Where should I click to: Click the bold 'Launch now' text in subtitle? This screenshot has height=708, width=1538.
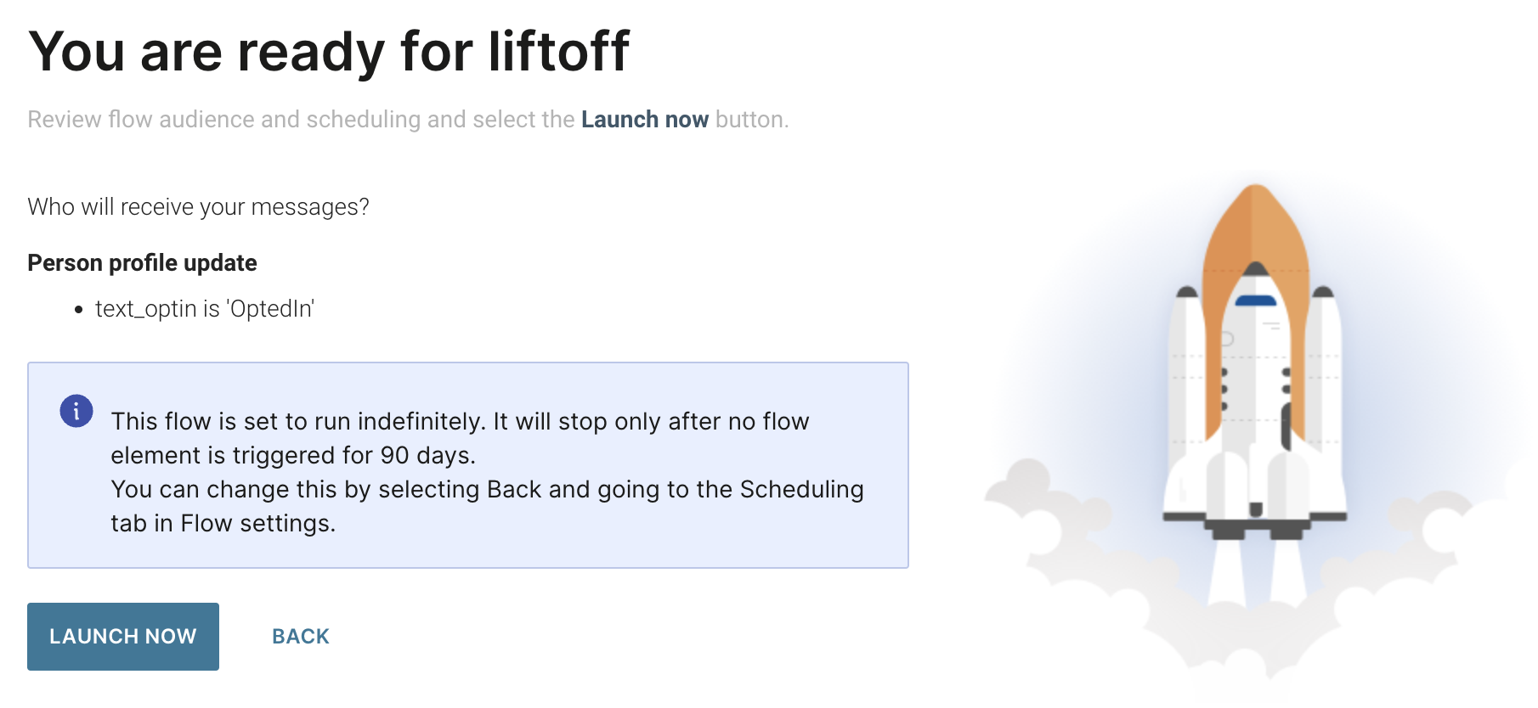[x=644, y=120]
